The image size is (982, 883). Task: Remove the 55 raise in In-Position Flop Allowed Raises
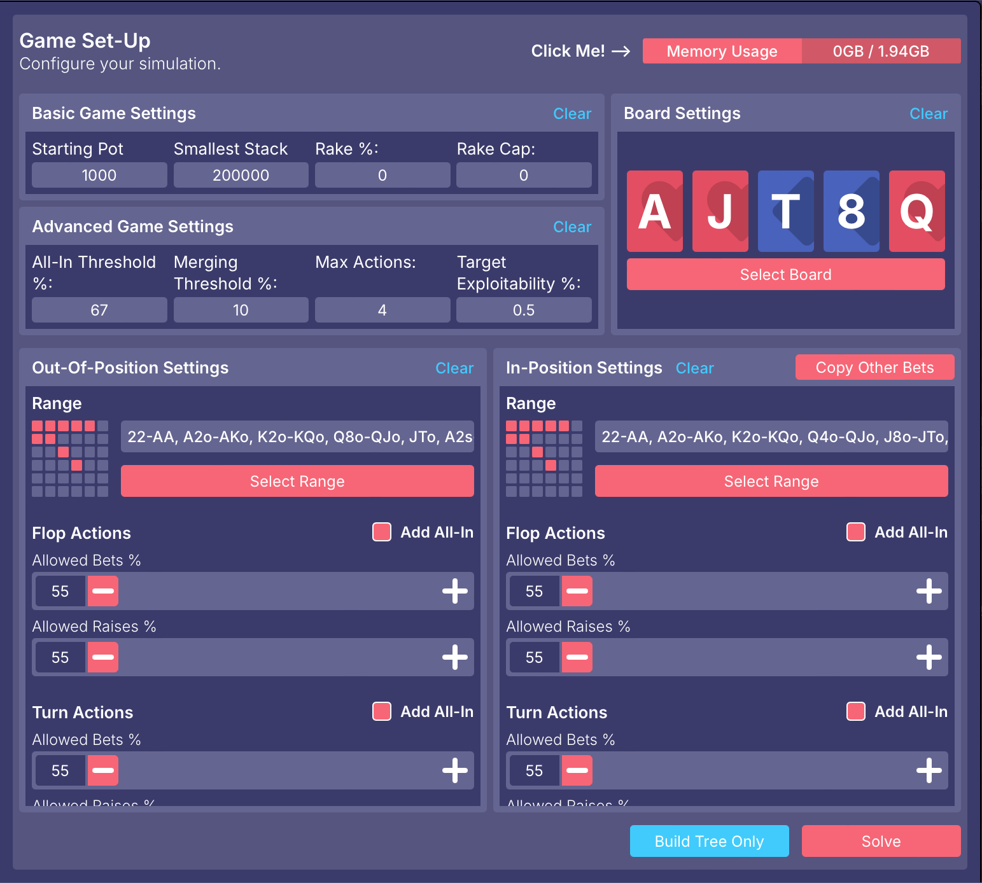[577, 657]
